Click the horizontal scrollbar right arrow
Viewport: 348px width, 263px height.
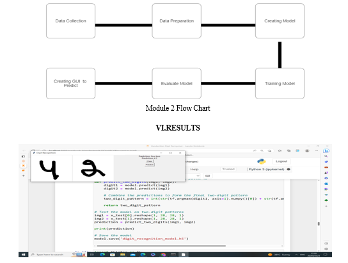(282, 246)
